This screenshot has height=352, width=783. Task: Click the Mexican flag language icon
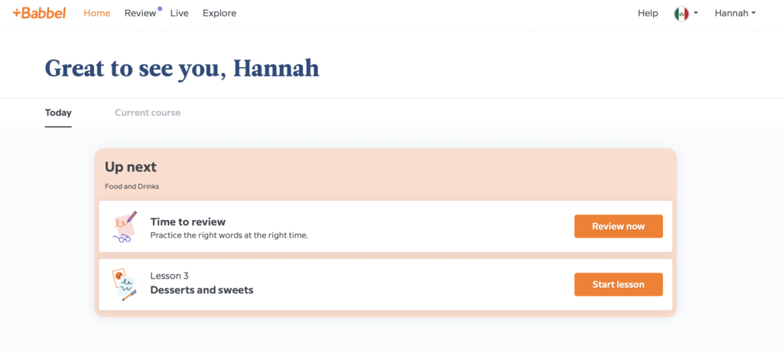point(681,14)
